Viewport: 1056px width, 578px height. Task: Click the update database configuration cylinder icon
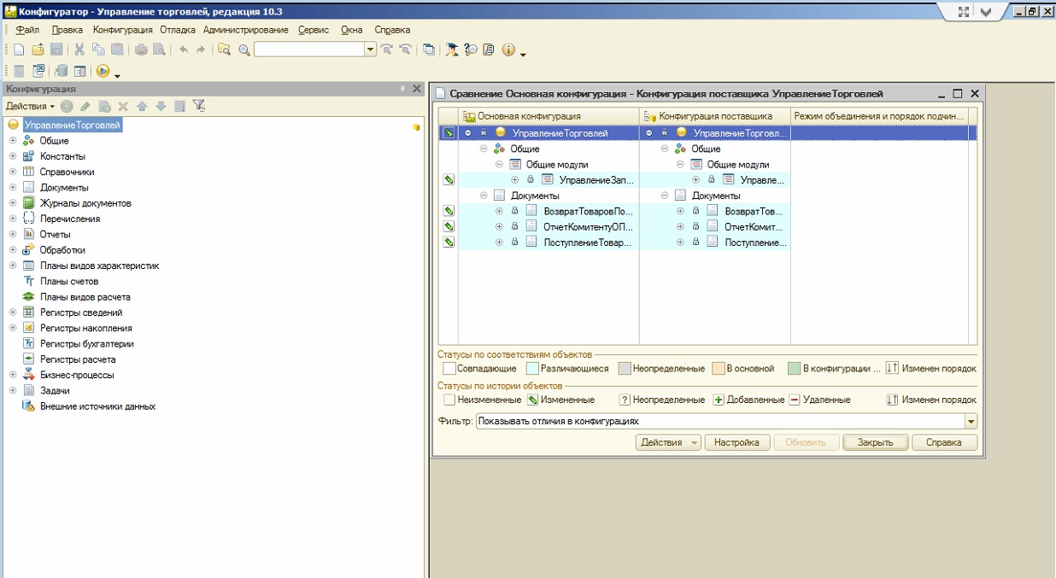click(62, 72)
